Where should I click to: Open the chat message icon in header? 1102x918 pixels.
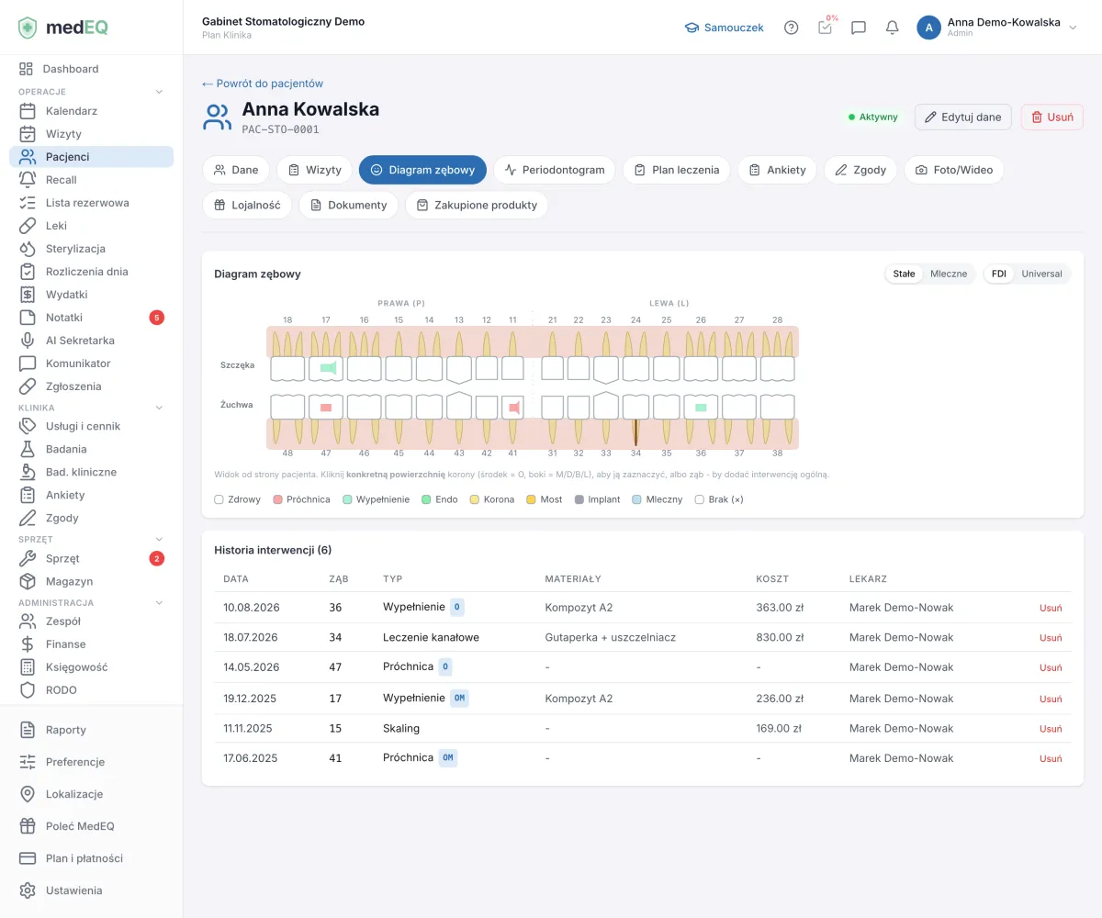point(859,28)
